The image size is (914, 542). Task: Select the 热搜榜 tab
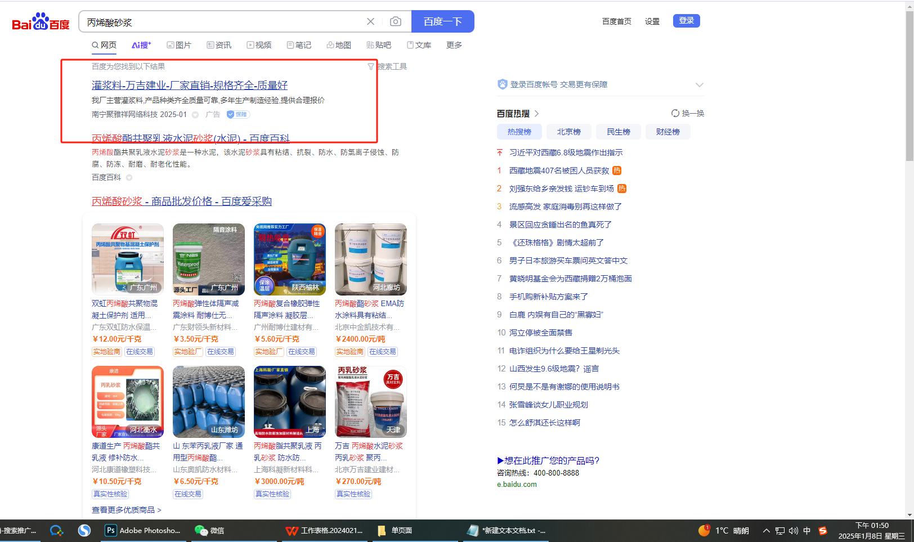point(519,132)
